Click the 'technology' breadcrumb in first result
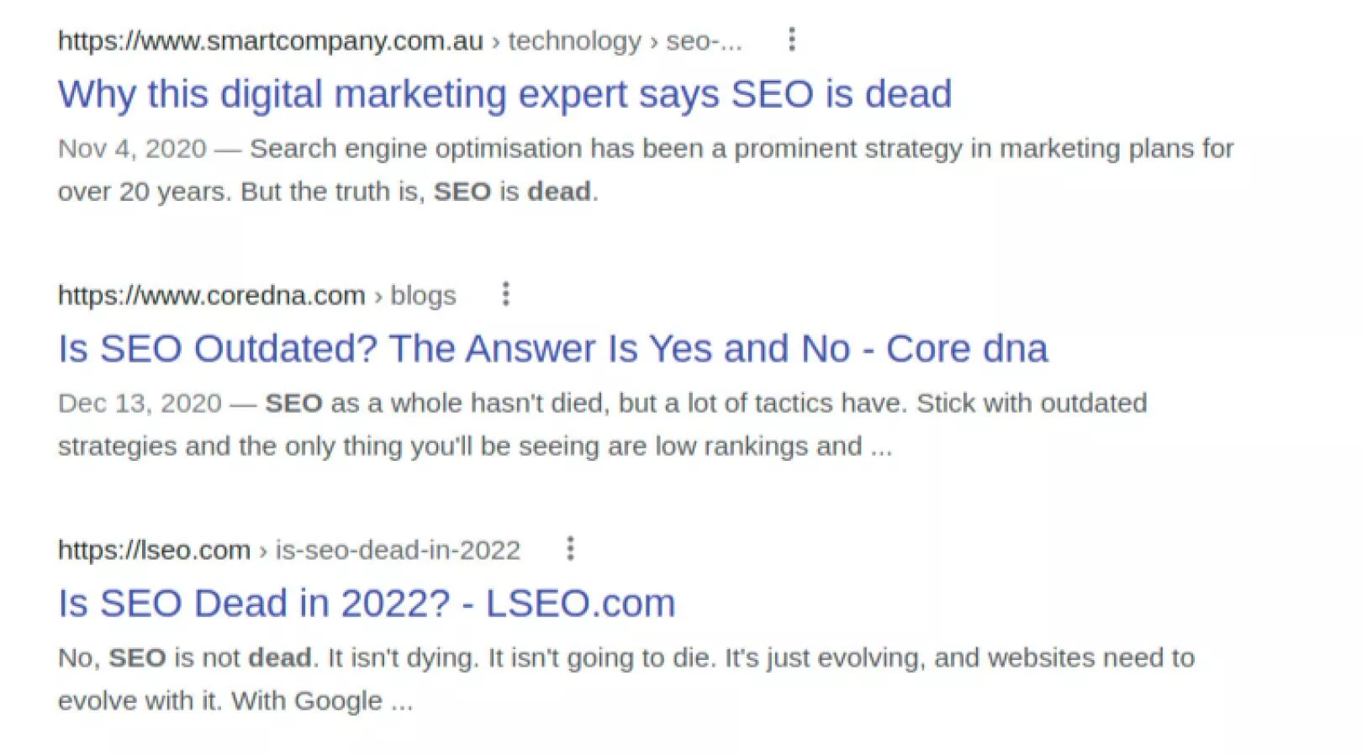This screenshot has height=755, width=1362. point(574,41)
